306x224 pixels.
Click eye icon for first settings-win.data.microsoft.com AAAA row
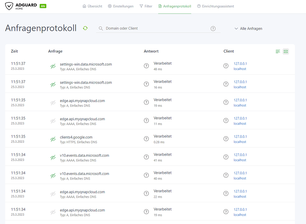tap(53, 66)
